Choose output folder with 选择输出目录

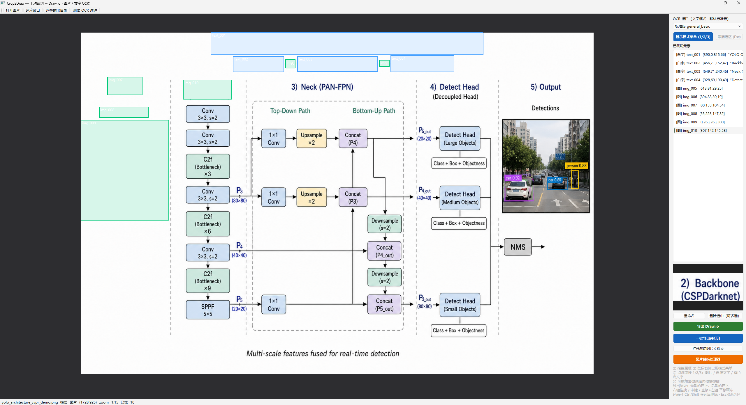point(56,10)
